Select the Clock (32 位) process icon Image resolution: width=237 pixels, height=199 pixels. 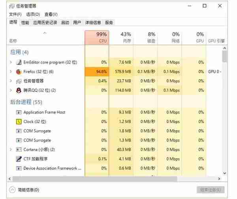tap(19, 122)
